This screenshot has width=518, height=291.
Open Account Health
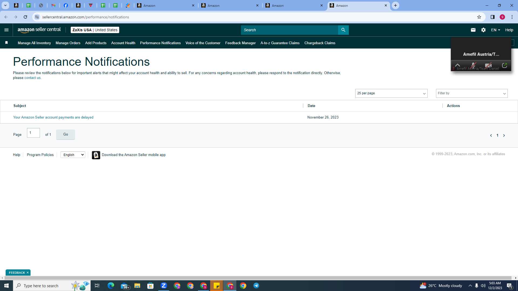tap(123, 43)
